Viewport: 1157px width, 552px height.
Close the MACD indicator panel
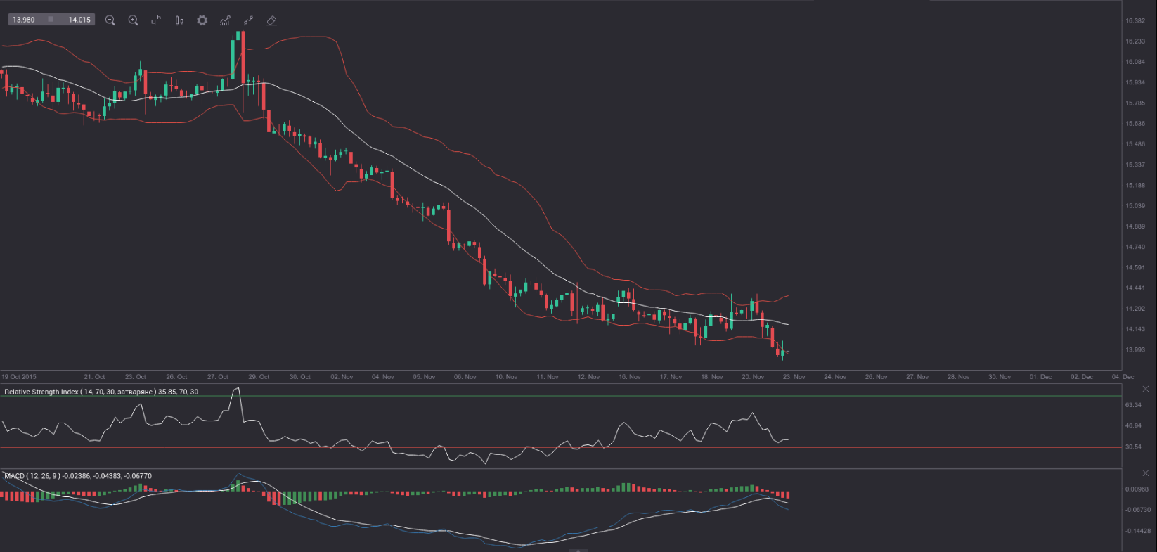[x=1145, y=473]
